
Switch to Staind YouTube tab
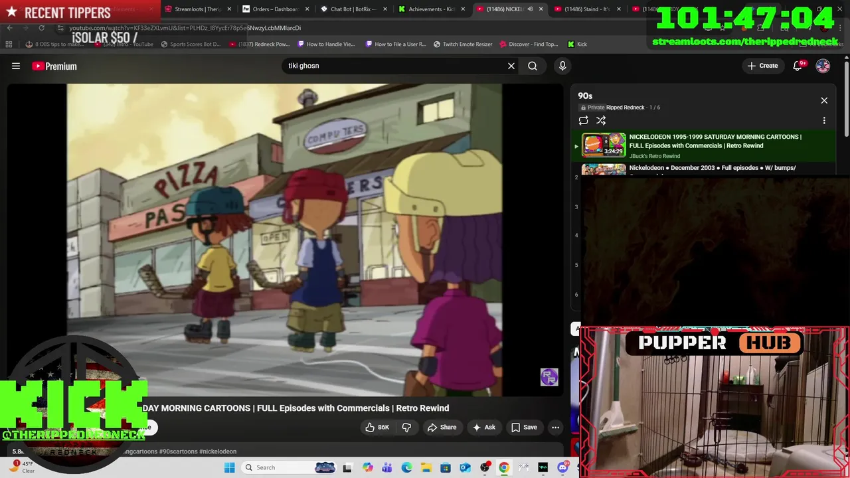[587, 9]
